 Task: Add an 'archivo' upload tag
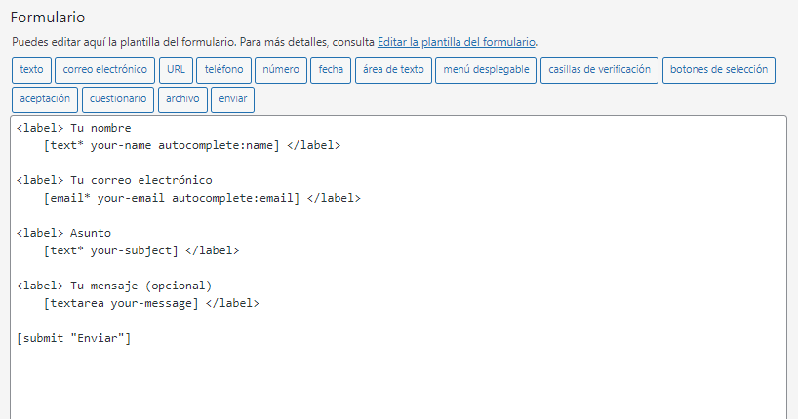click(x=182, y=99)
